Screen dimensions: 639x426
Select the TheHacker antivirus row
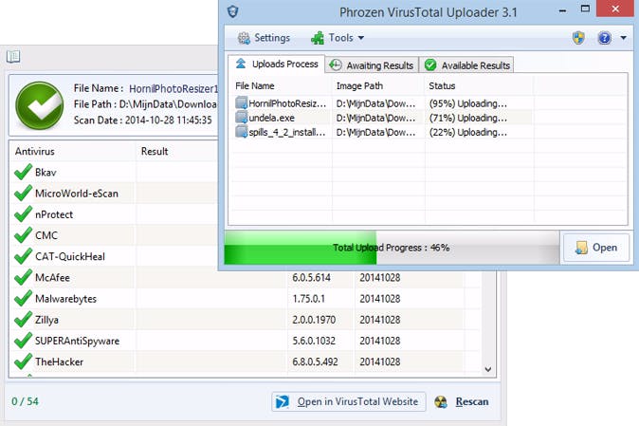tap(246, 362)
